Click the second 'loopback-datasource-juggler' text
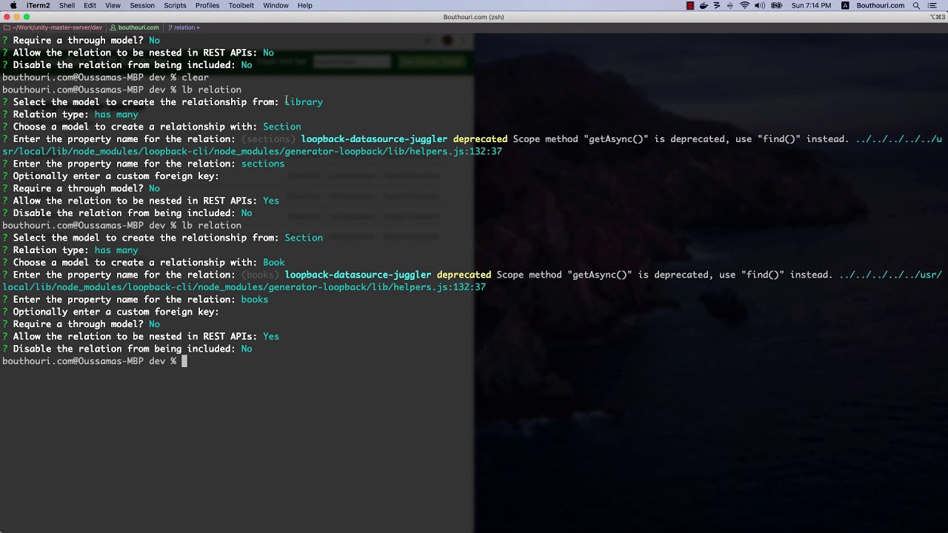This screenshot has width=948, height=533. 358,275
